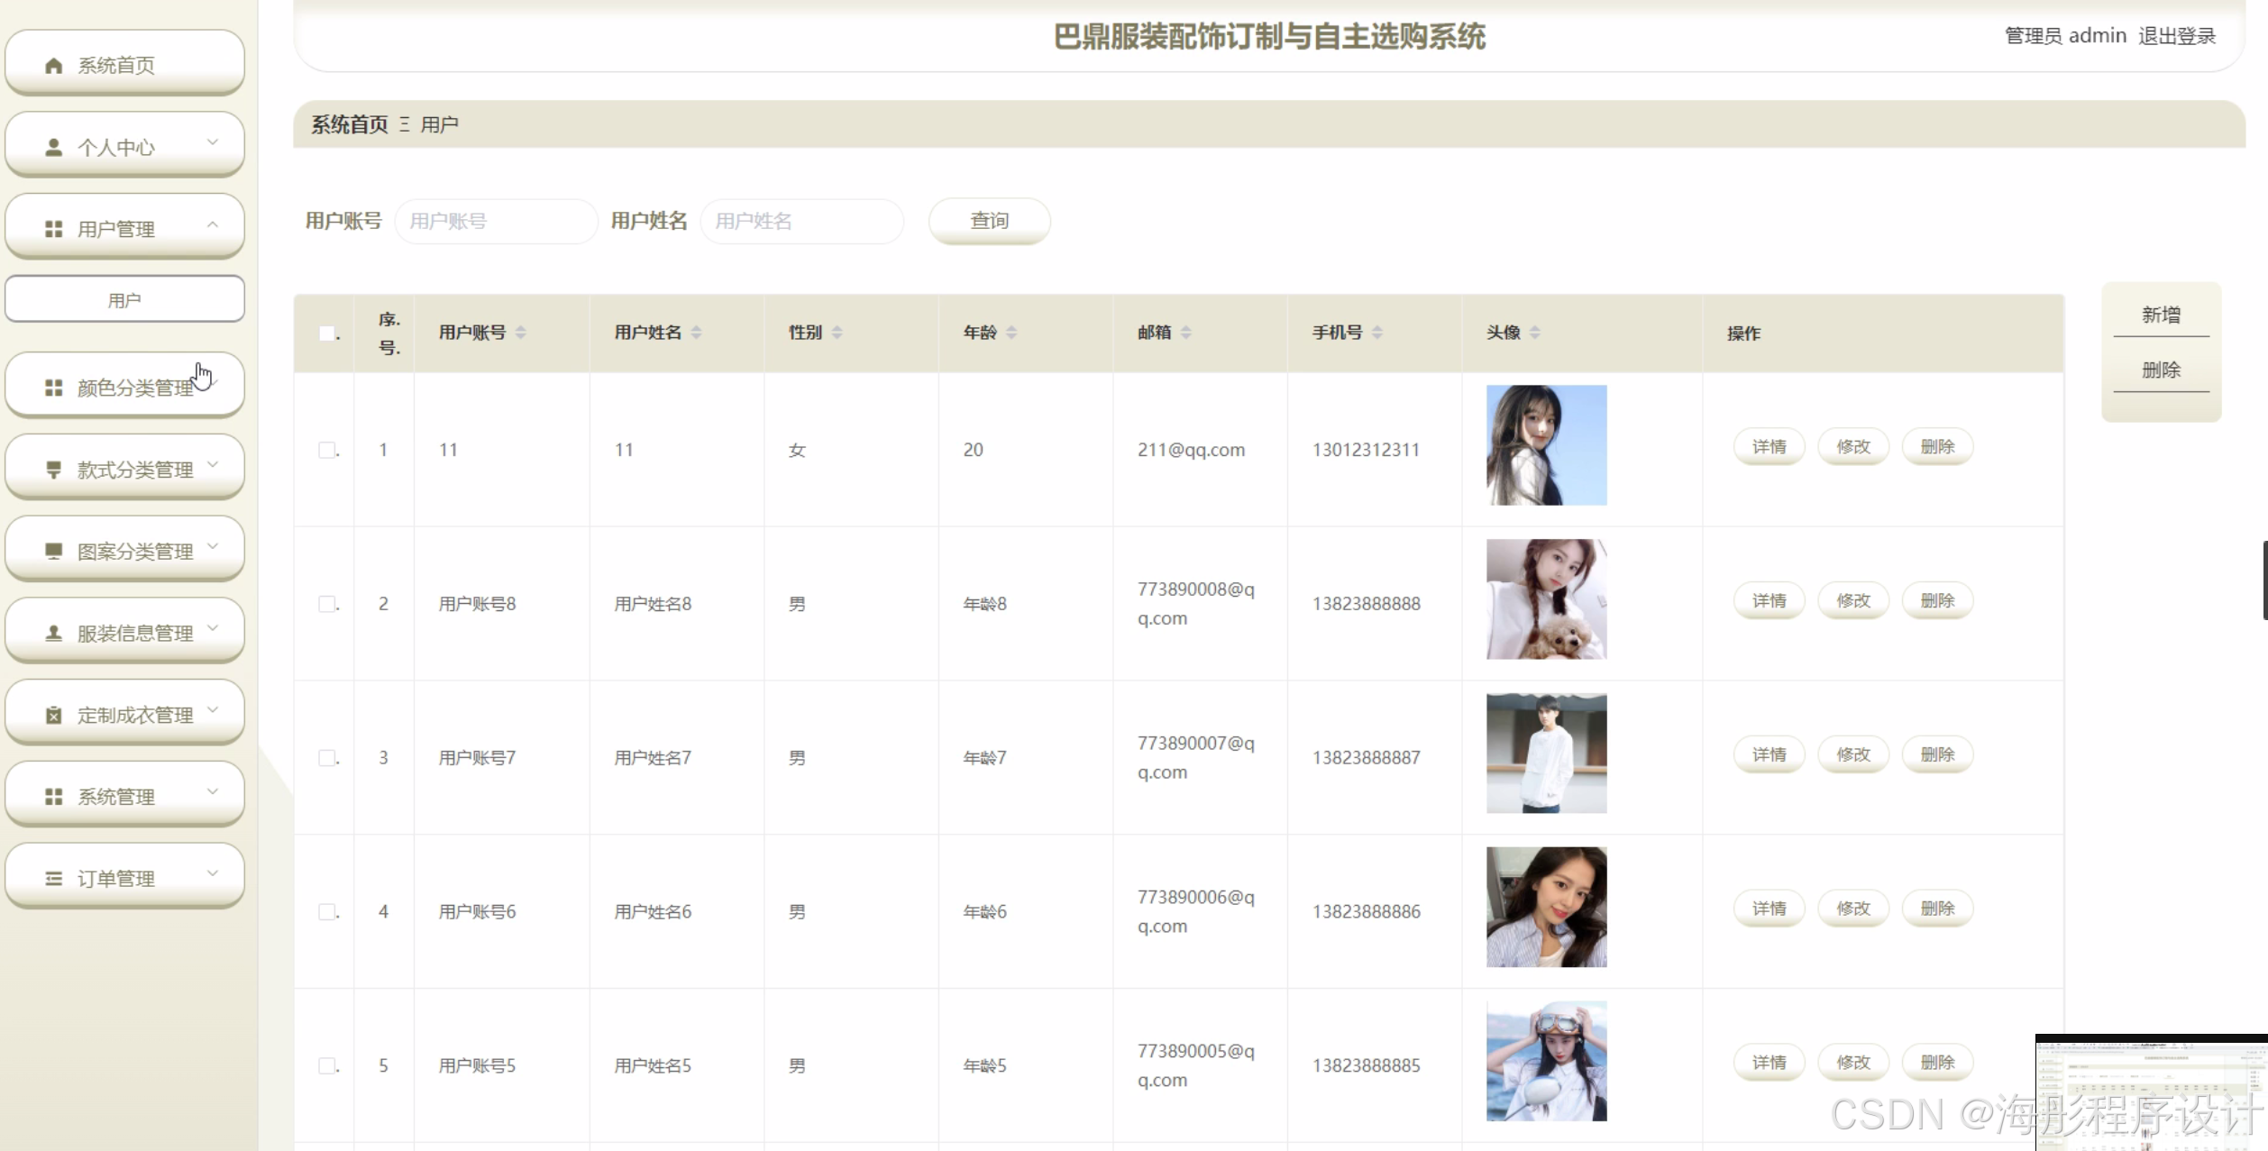Screen dimensions: 2268x1151
Task: Click the icon beside 款式分类管理
Action: pos(53,470)
